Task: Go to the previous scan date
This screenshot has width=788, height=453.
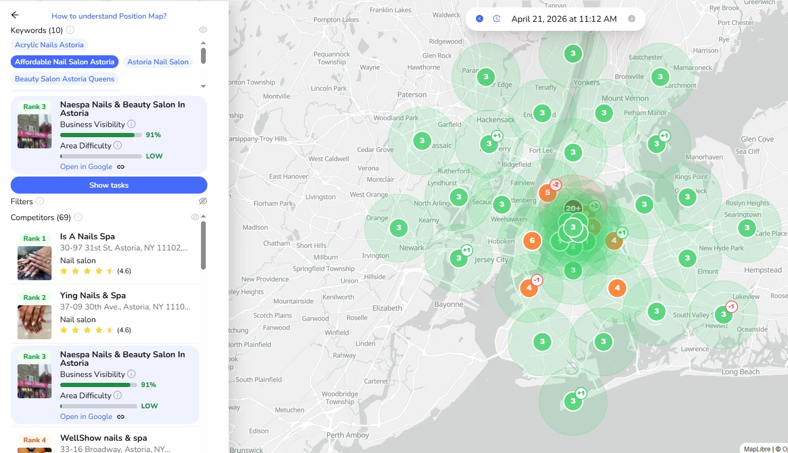Action: tap(480, 19)
